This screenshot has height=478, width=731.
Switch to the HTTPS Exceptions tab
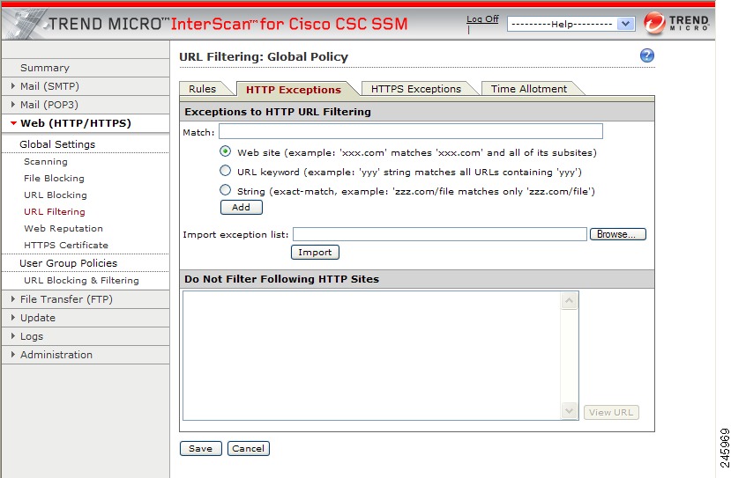coord(416,89)
